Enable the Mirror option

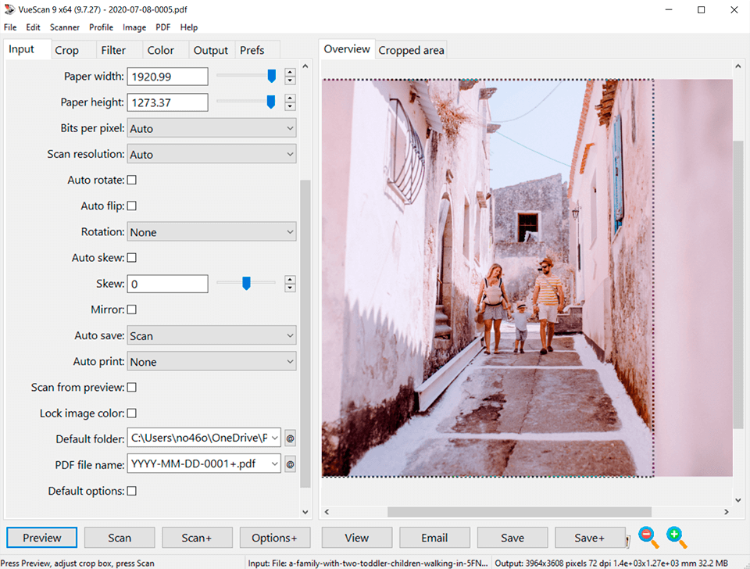(x=131, y=310)
